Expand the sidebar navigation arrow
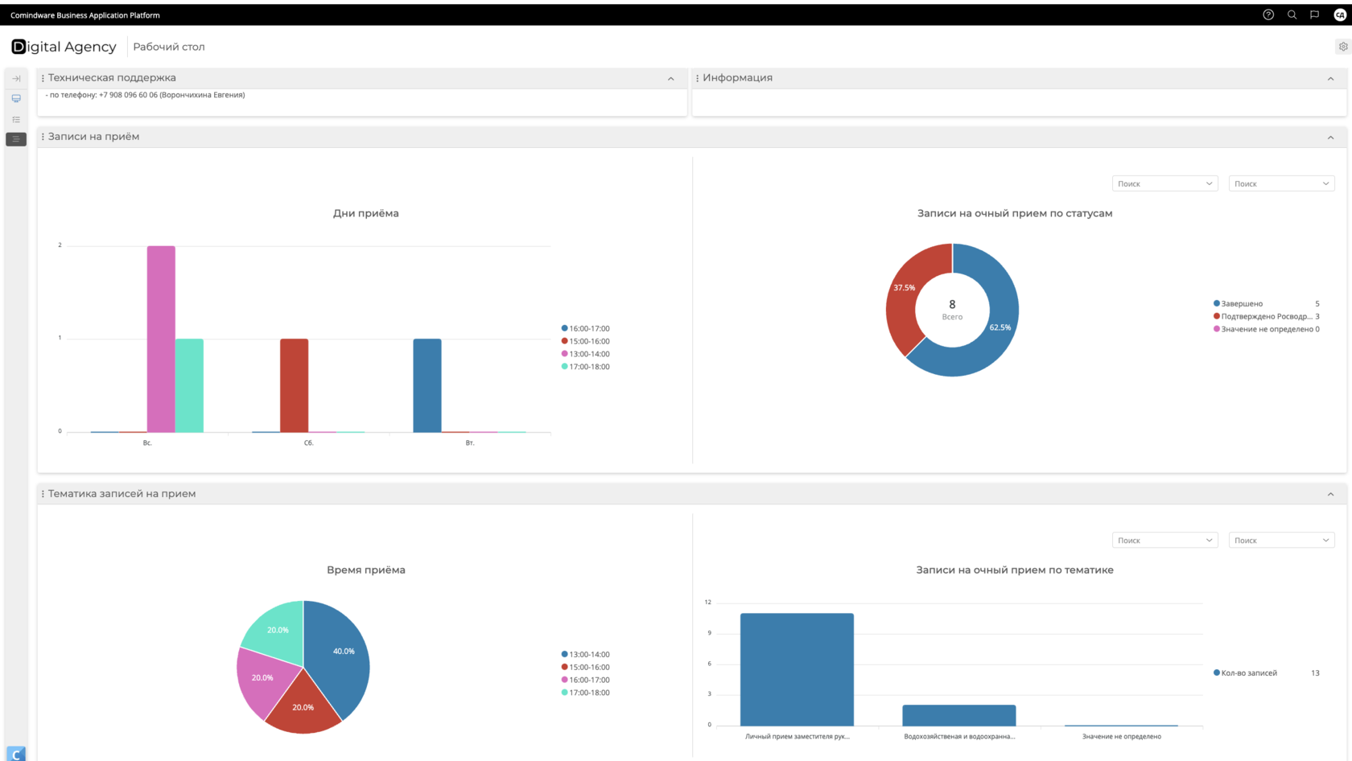Viewport: 1352px width, 761px height. click(16, 79)
